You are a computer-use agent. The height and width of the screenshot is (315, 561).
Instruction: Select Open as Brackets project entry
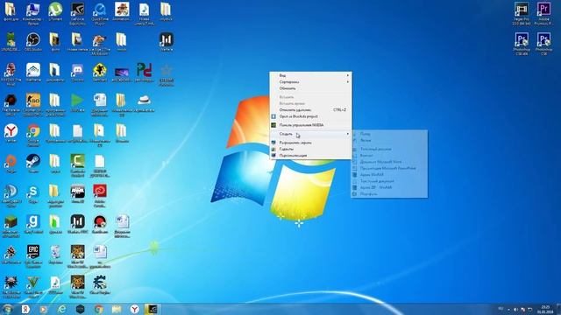[x=310, y=116]
